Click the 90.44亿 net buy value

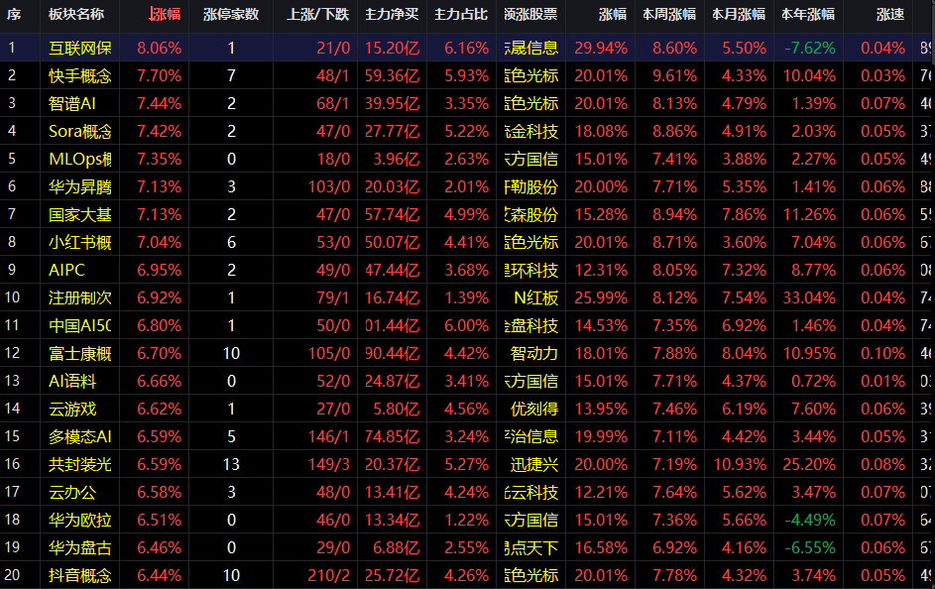(x=392, y=353)
